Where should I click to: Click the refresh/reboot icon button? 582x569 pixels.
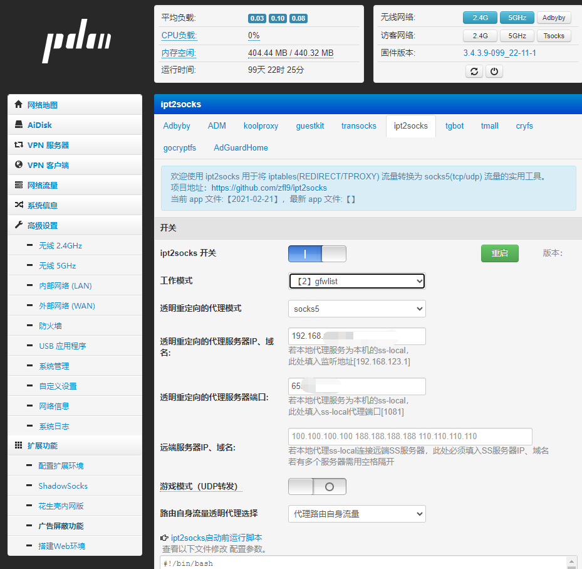point(474,72)
